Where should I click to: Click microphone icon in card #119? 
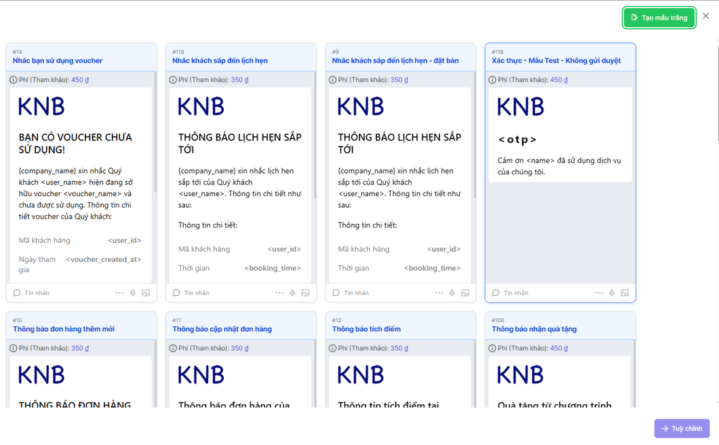coord(292,292)
